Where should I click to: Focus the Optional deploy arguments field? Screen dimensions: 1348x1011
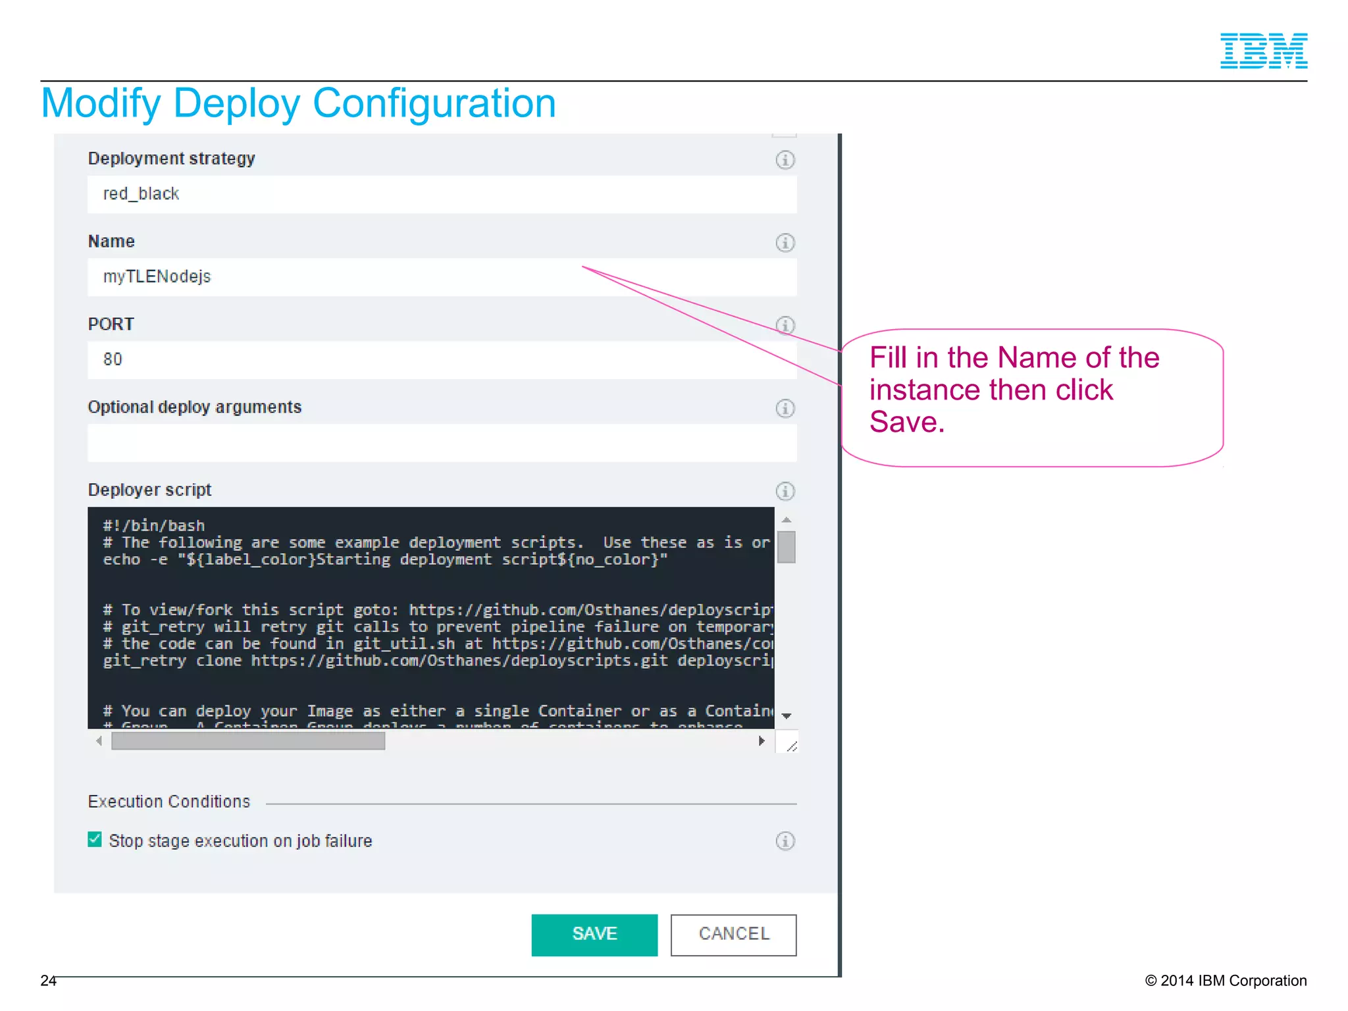click(x=442, y=443)
